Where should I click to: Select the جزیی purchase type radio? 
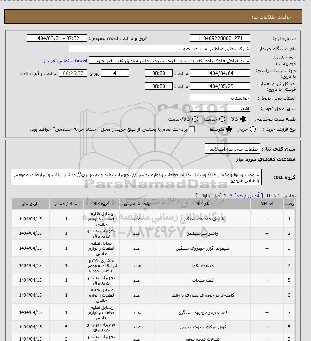pyautogui.click(x=253, y=130)
